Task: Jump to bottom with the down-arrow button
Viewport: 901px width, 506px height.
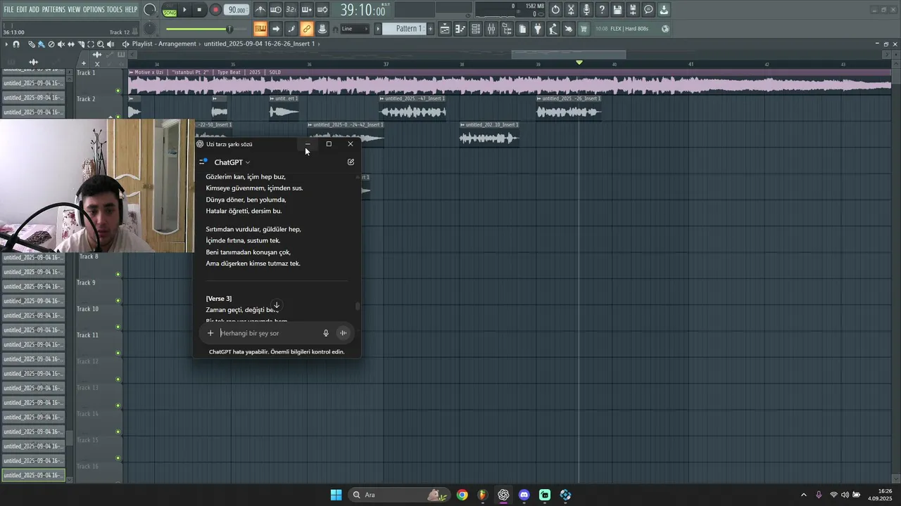Action: pyautogui.click(x=277, y=305)
